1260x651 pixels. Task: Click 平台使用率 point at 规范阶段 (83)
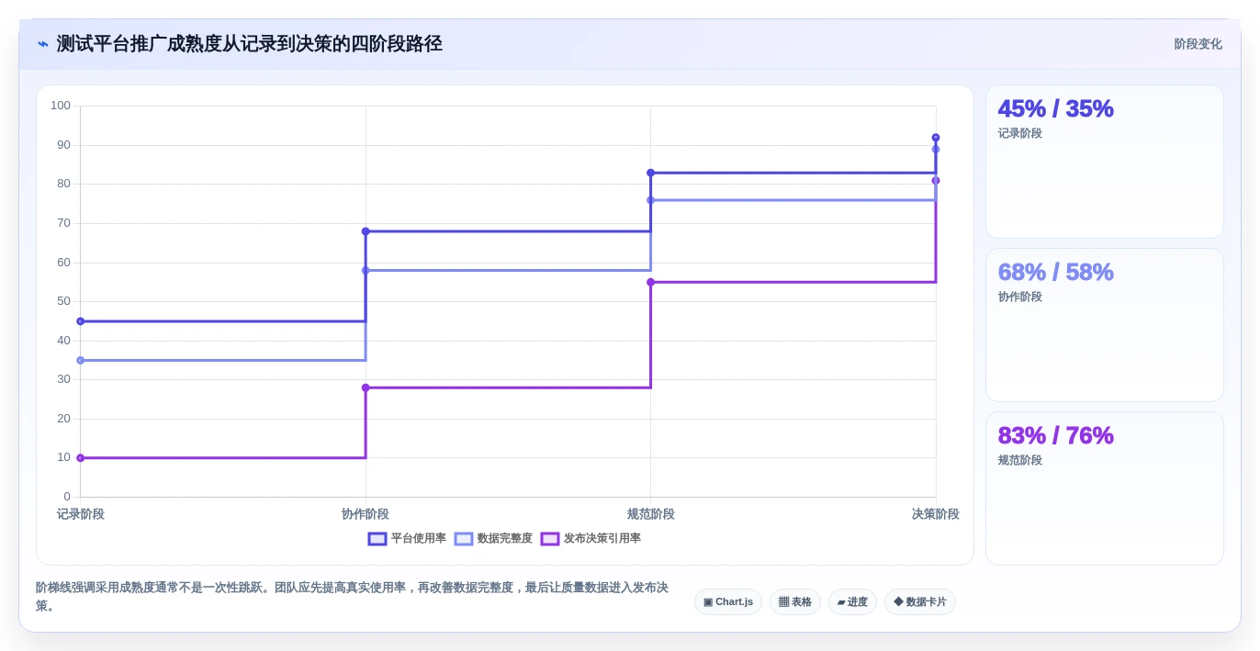click(x=651, y=173)
